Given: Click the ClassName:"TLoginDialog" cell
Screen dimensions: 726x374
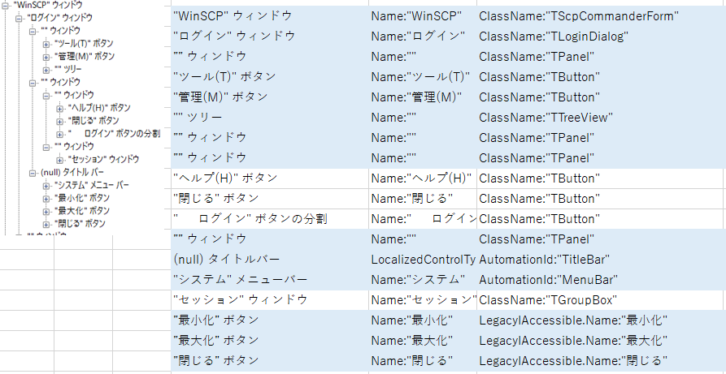Looking at the screenshot, I should coord(602,36).
